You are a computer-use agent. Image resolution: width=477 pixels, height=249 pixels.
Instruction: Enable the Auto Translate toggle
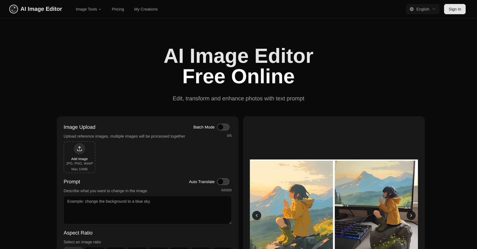[222, 181]
